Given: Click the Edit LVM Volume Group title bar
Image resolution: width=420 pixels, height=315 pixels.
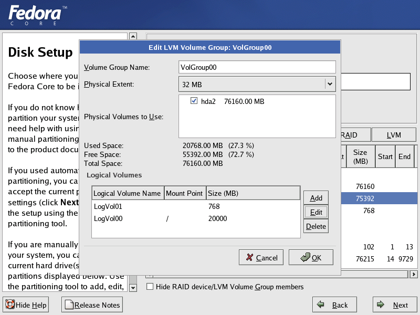Looking at the screenshot, I should pyautogui.click(x=210, y=47).
